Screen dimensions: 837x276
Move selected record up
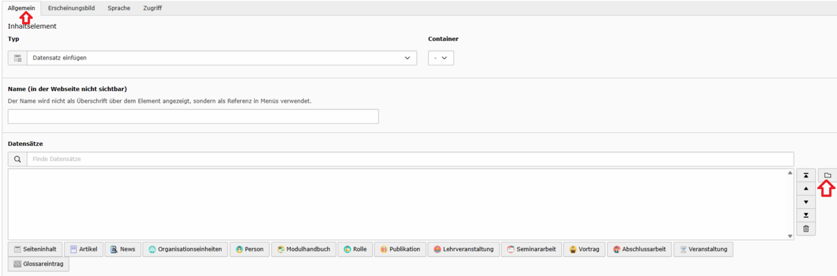(806, 189)
